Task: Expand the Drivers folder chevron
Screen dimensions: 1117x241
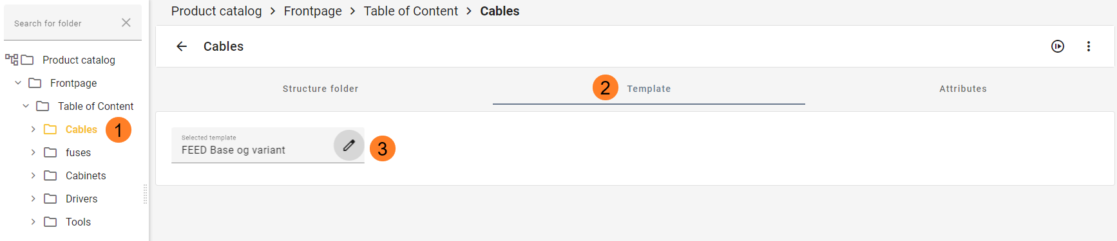Action: tap(33, 199)
